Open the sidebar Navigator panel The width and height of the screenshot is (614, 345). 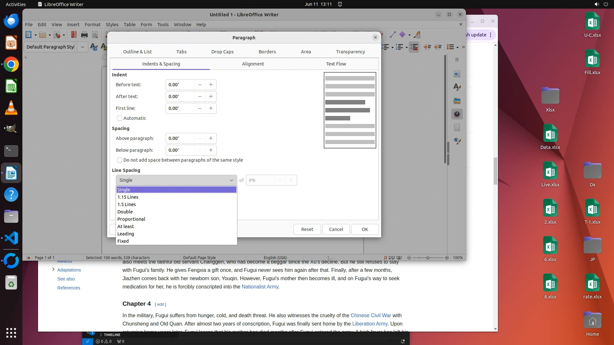pos(457,114)
